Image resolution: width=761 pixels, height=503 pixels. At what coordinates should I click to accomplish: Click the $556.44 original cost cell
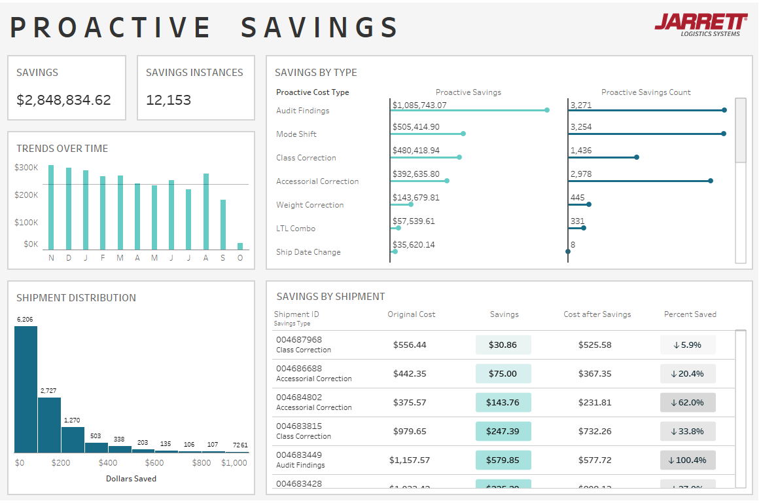coord(410,345)
